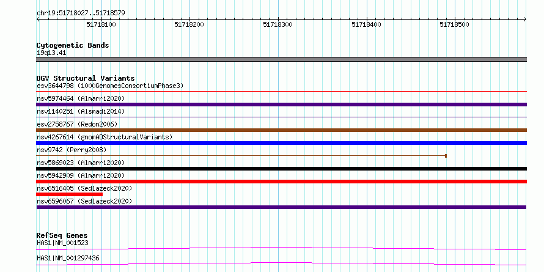Viewport: 544px width, 272px height.
Task: Select short red nsv6516405 variant bar
Action: tap(70, 194)
